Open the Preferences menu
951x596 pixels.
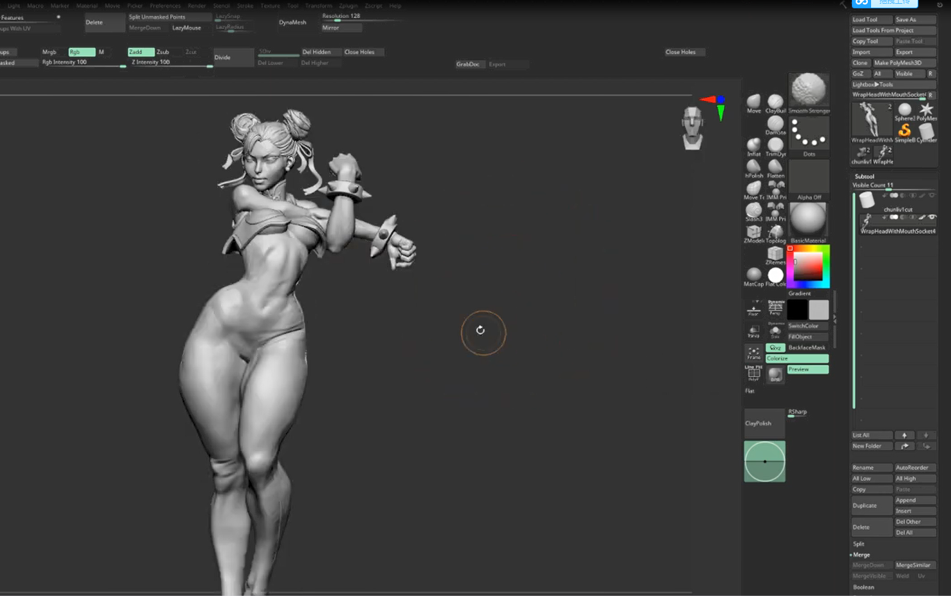165,6
